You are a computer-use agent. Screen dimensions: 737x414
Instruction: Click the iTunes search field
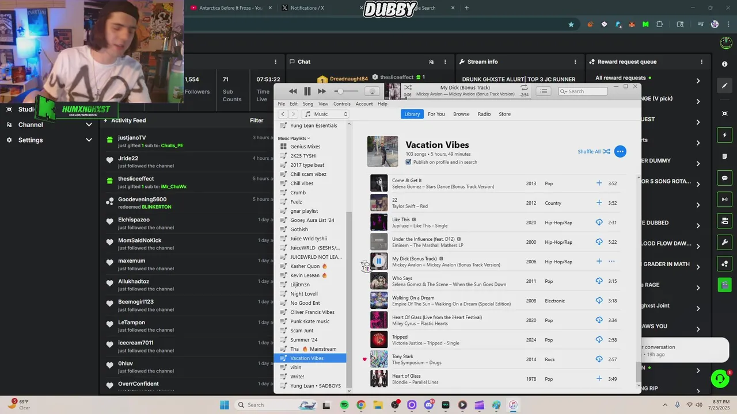click(x=583, y=91)
